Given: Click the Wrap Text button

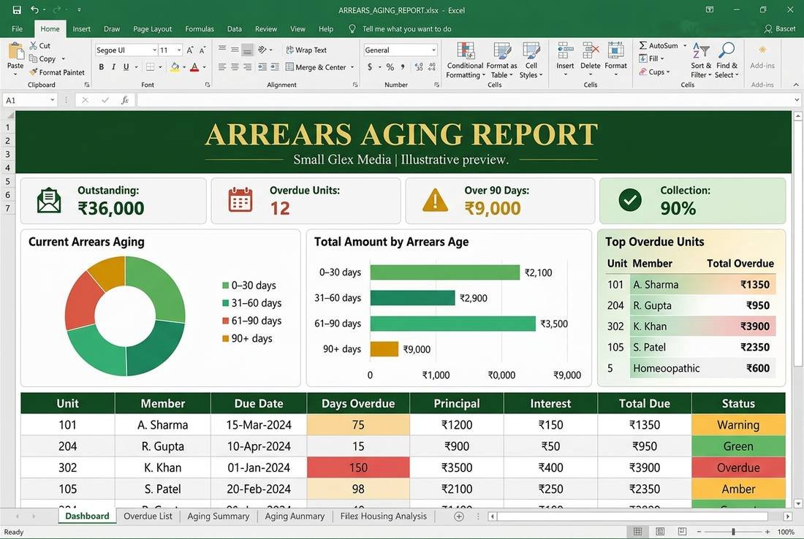Looking at the screenshot, I should point(306,50).
